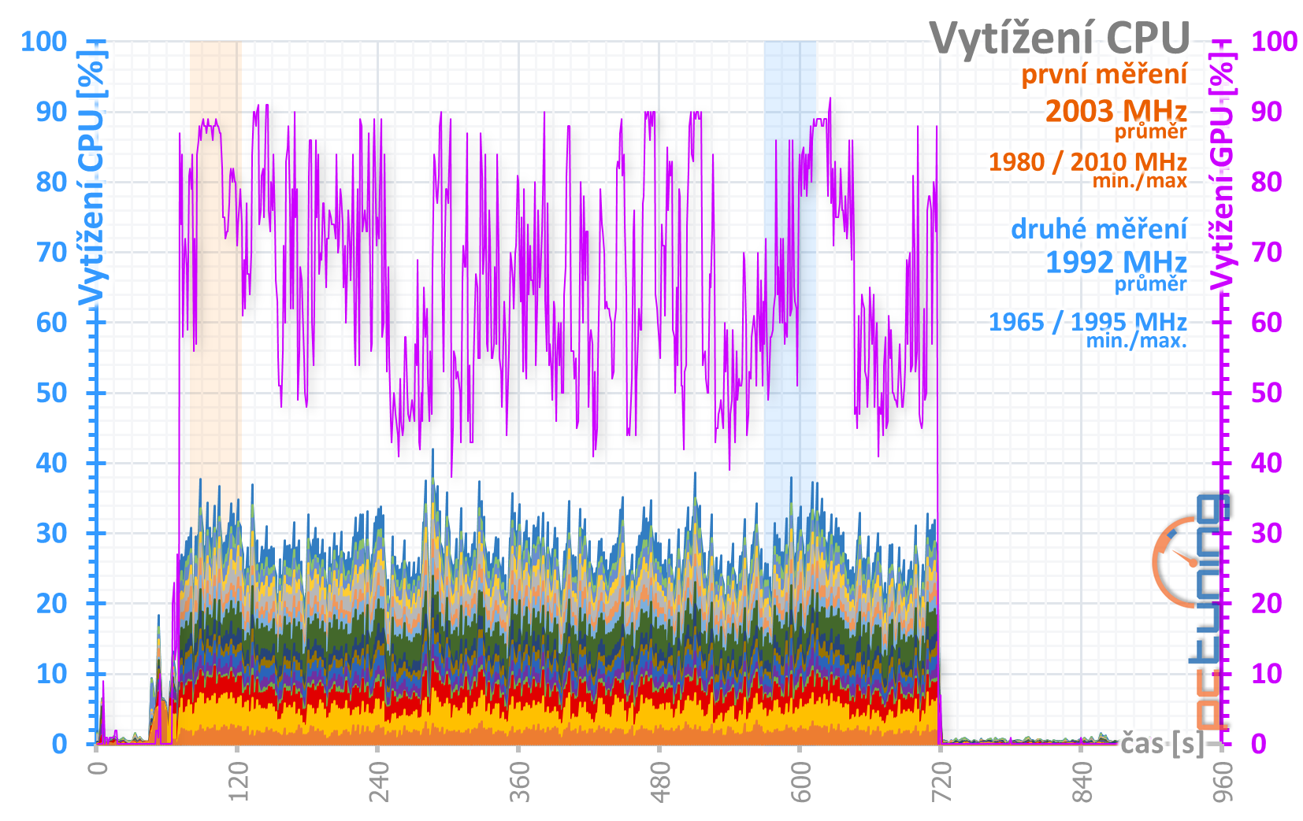Viewport: 1303px width, 821px height.
Task: Click the blue "Vytížení CPU [%]" axis title
Action: (x=91, y=178)
